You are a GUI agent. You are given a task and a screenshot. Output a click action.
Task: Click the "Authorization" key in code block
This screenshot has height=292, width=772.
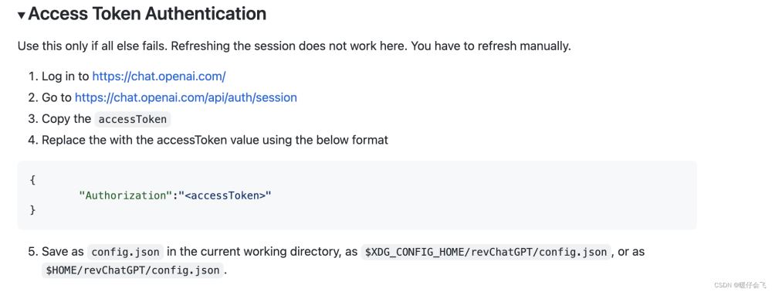point(124,195)
